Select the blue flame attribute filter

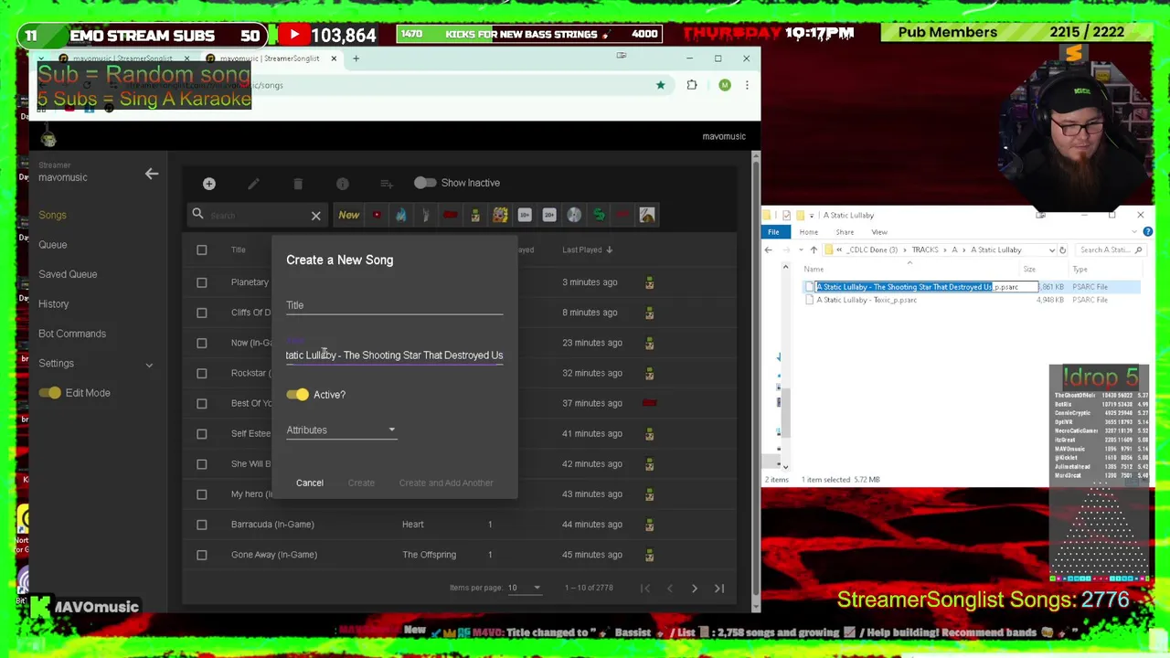400,216
